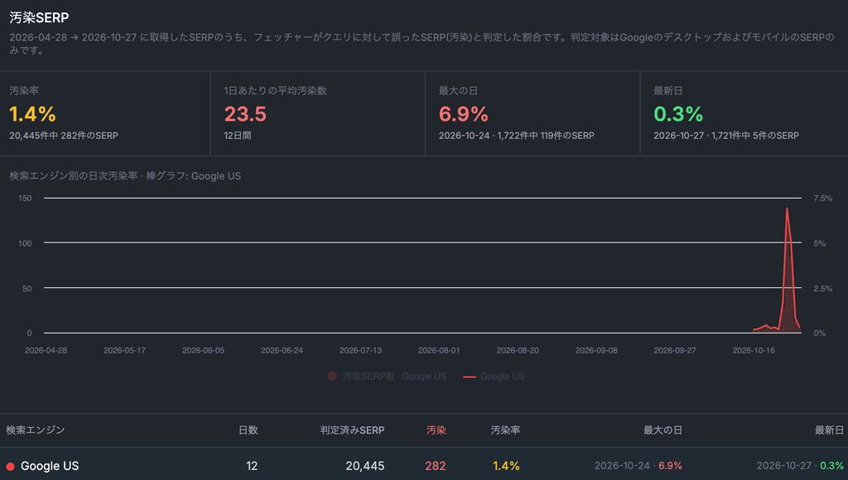The image size is (848, 480).
Task: Click the chart title 検索エンジン別の日次汚染率
Action: (125, 176)
